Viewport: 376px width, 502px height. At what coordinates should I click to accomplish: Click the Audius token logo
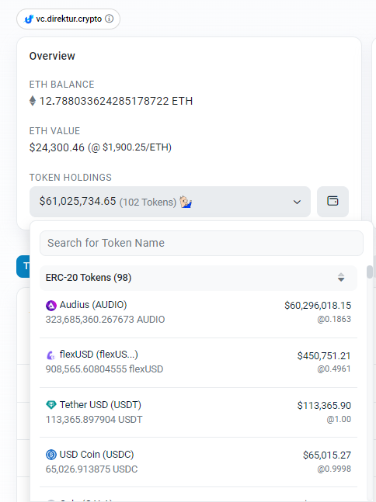point(51,306)
